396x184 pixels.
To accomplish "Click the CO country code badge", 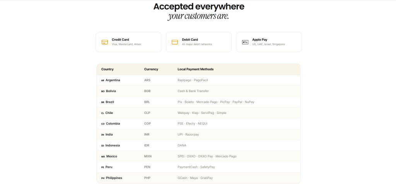I will (103, 124).
